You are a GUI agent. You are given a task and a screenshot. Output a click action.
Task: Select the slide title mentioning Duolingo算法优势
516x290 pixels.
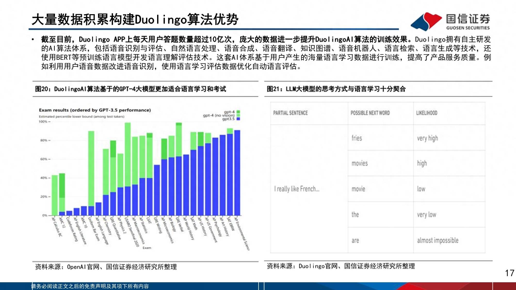pyautogui.click(x=135, y=20)
